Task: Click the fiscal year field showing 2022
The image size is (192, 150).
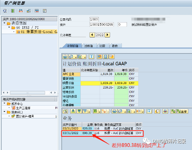Action: pyautogui.click(x=100, y=35)
